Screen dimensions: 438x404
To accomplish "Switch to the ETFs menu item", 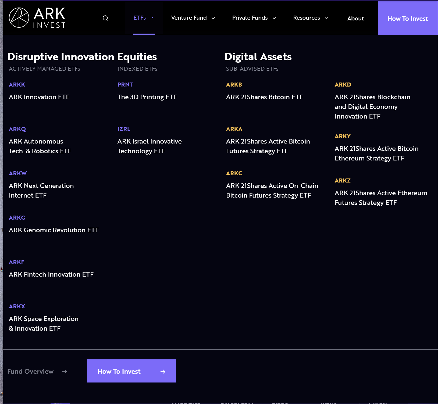I will tap(140, 18).
